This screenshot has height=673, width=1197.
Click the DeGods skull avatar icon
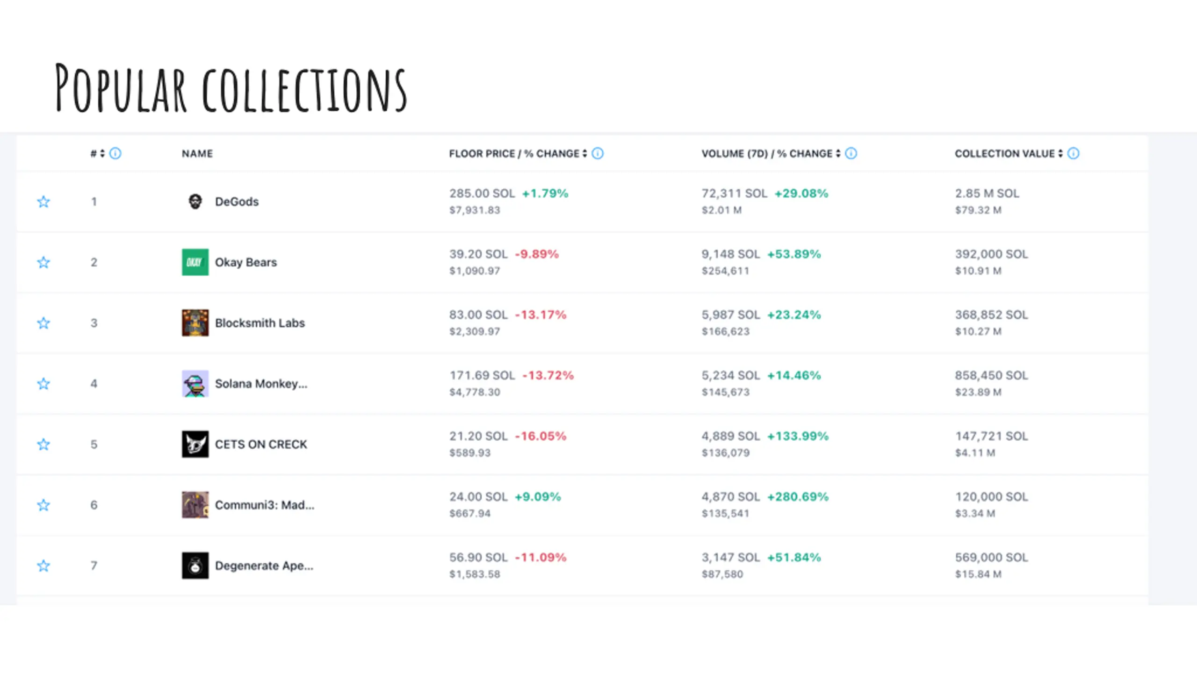point(195,201)
